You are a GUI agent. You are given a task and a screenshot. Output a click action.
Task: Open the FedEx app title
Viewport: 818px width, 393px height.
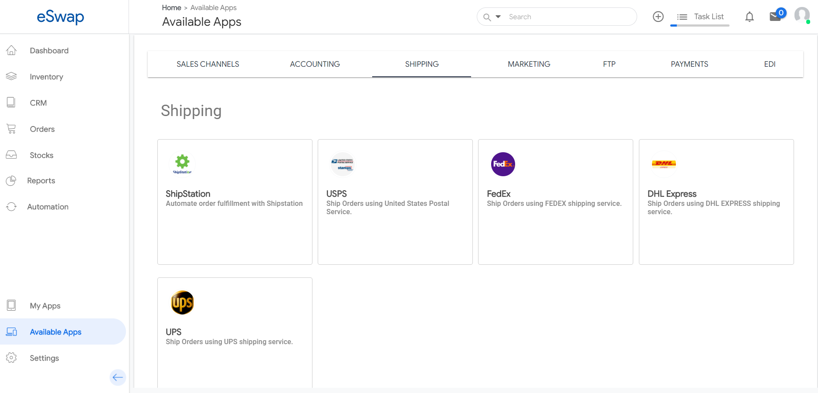[499, 194]
